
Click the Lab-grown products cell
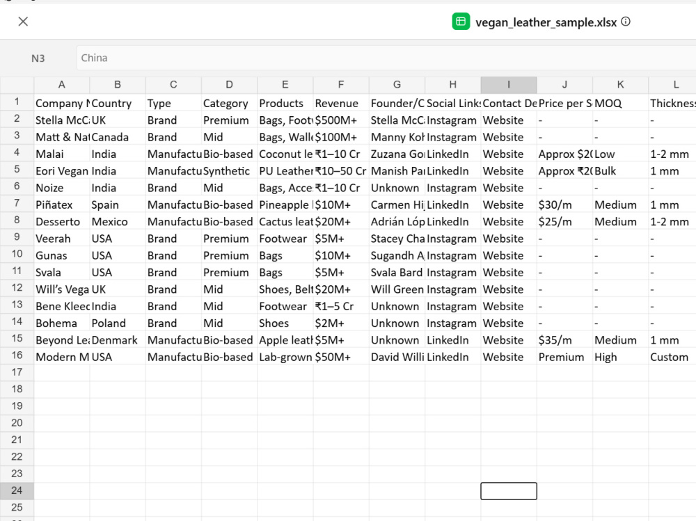(285, 357)
